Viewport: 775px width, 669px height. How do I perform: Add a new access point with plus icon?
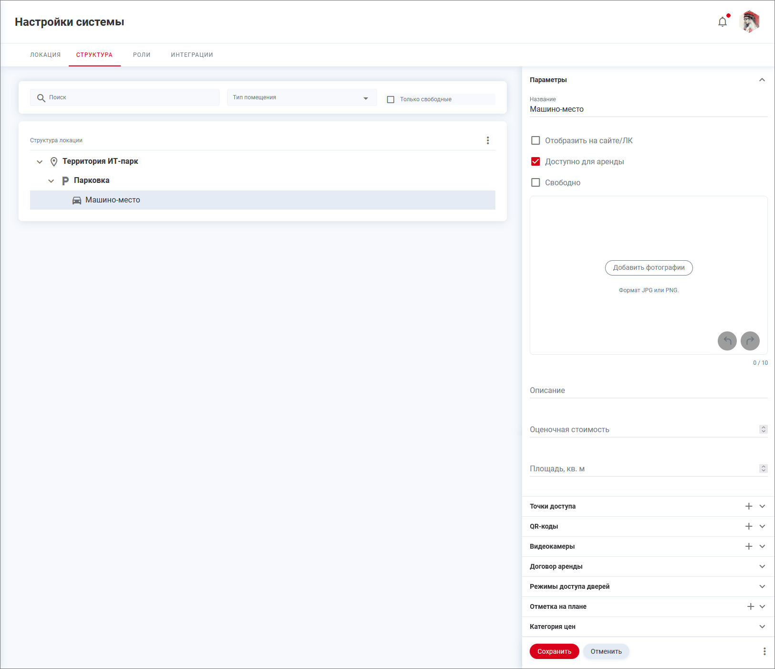pyautogui.click(x=749, y=506)
